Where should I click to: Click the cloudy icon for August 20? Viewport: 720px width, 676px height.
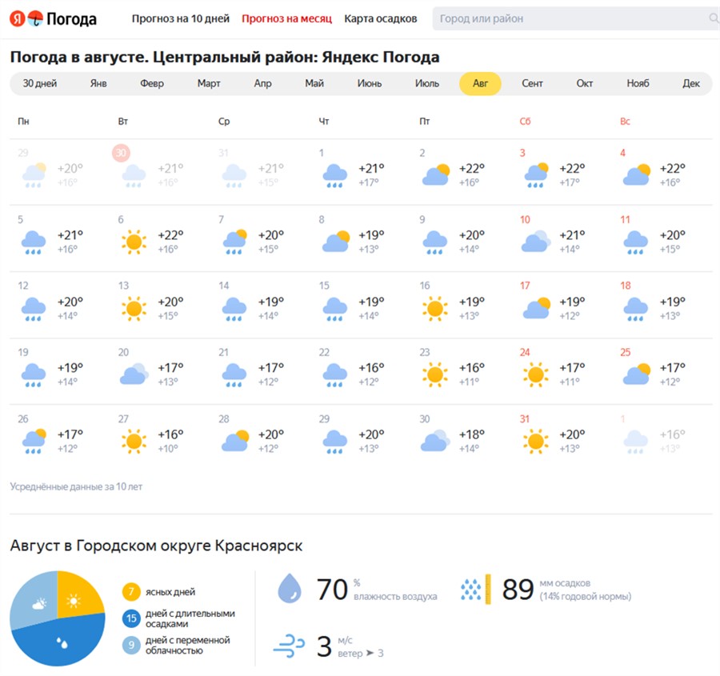(133, 374)
